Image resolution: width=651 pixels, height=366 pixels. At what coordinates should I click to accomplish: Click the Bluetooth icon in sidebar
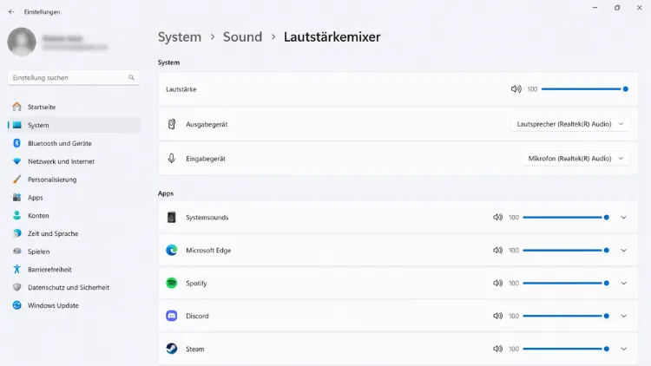[16, 143]
